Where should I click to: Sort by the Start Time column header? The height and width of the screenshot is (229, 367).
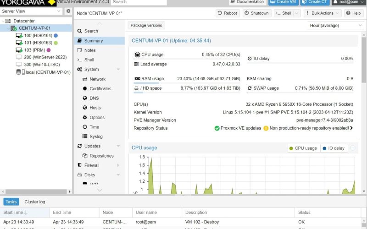pyautogui.click(x=25, y=213)
